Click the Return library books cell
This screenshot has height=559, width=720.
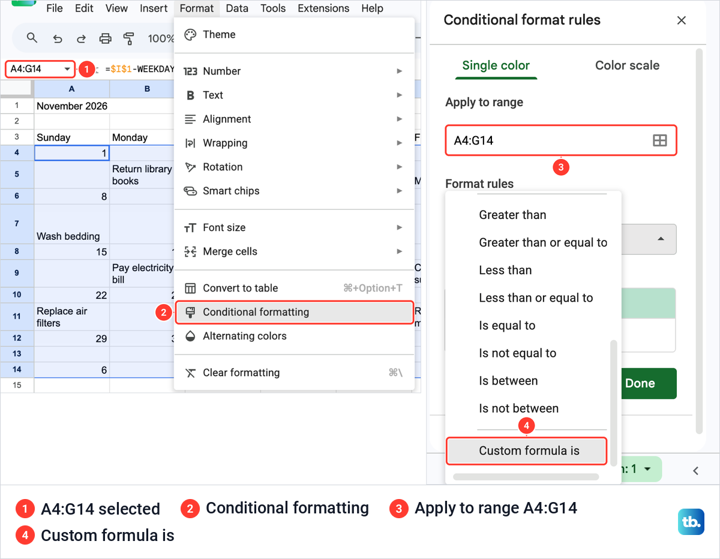pyautogui.click(x=142, y=175)
